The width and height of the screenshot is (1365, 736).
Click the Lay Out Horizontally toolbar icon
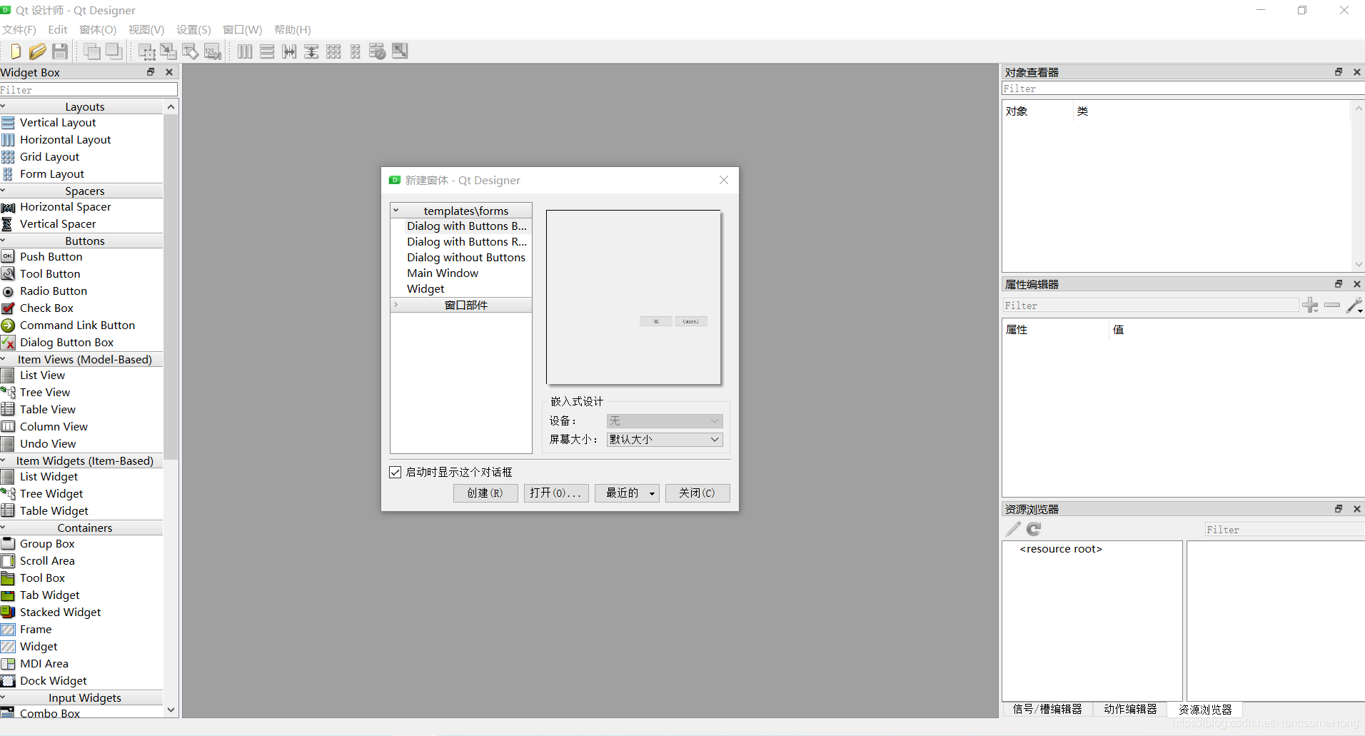[x=244, y=51]
